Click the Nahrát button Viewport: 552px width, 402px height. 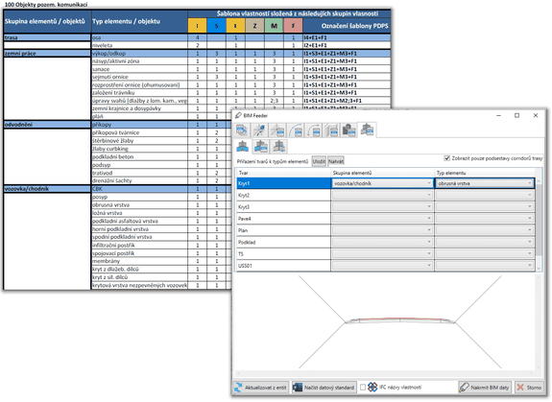[336, 161]
